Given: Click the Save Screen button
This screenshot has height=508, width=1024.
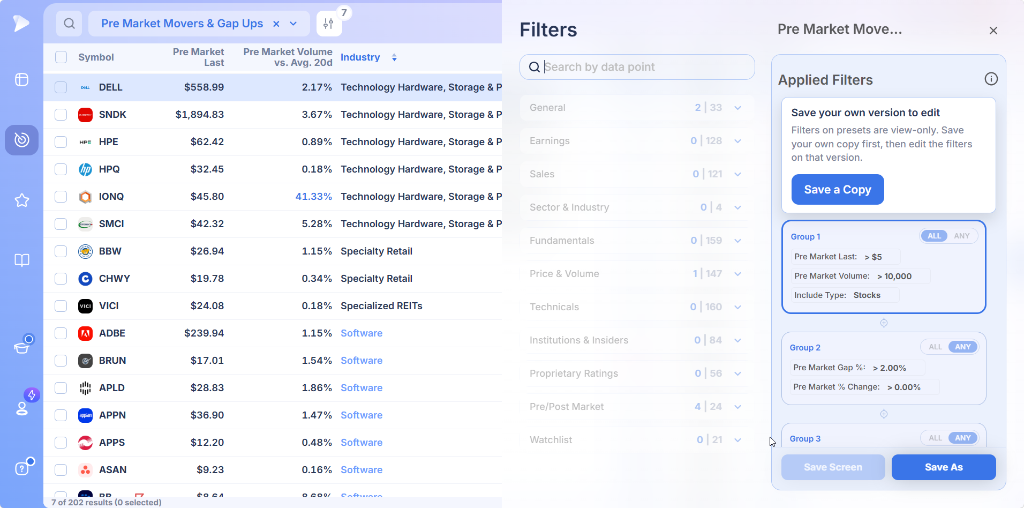Looking at the screenshot, I should (x=833, y=467).
